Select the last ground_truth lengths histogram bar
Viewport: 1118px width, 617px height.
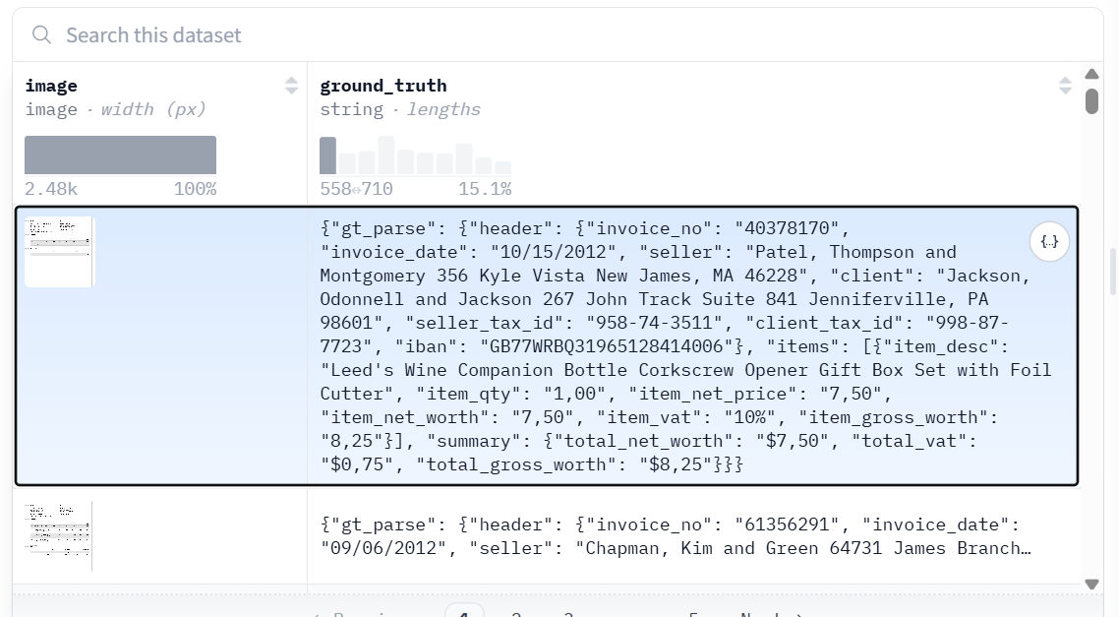click(502, 167)
